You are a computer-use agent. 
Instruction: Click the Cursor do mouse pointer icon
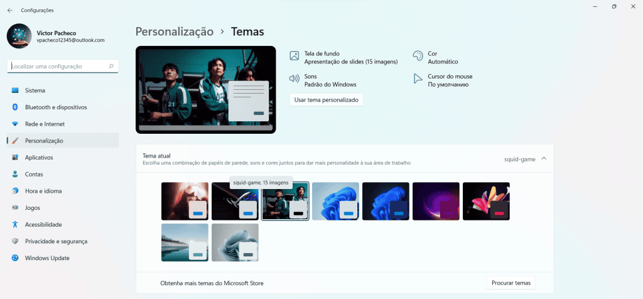418,79
